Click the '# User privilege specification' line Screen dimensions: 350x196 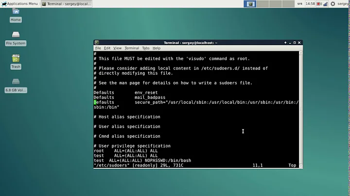point(132,146)
